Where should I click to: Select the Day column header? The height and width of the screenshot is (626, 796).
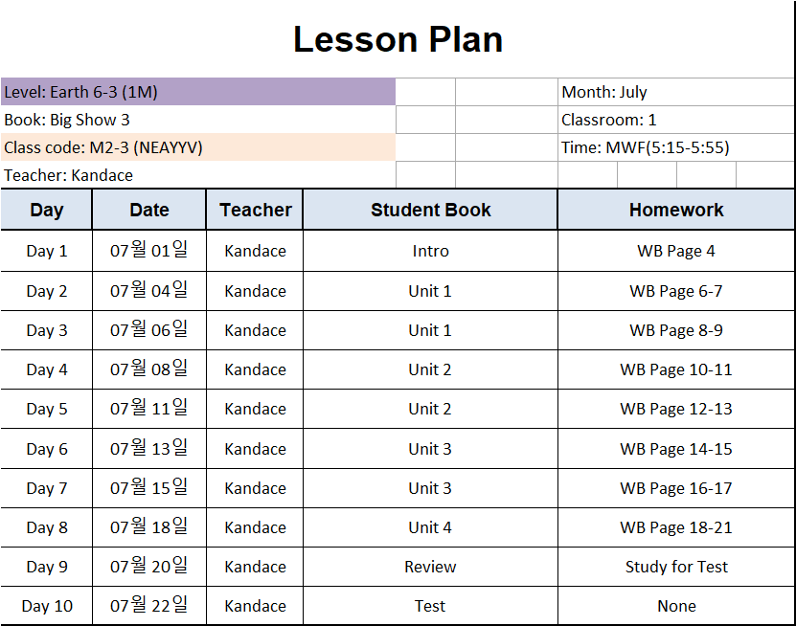46,210
